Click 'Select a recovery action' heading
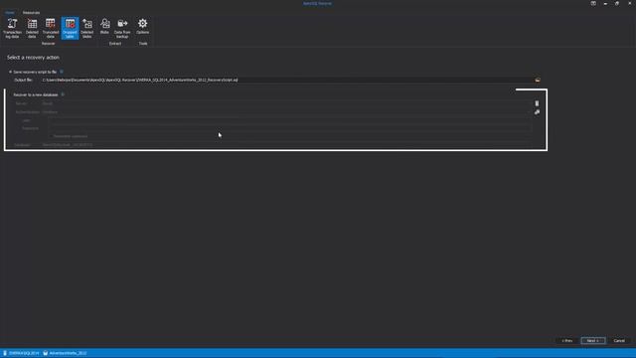Image resolution: width=636 pixels, height=358 pixels. click(x=33, y=58)
